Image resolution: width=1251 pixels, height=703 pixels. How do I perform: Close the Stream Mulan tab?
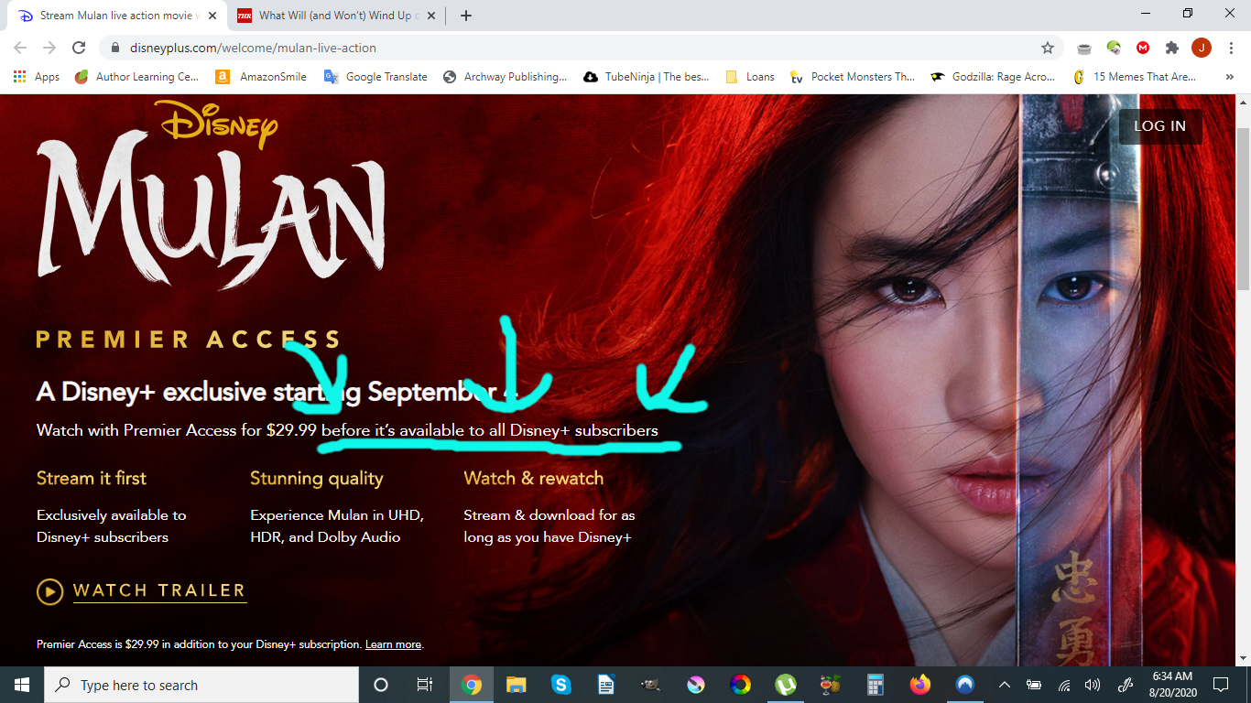click(x=212, y=16)
